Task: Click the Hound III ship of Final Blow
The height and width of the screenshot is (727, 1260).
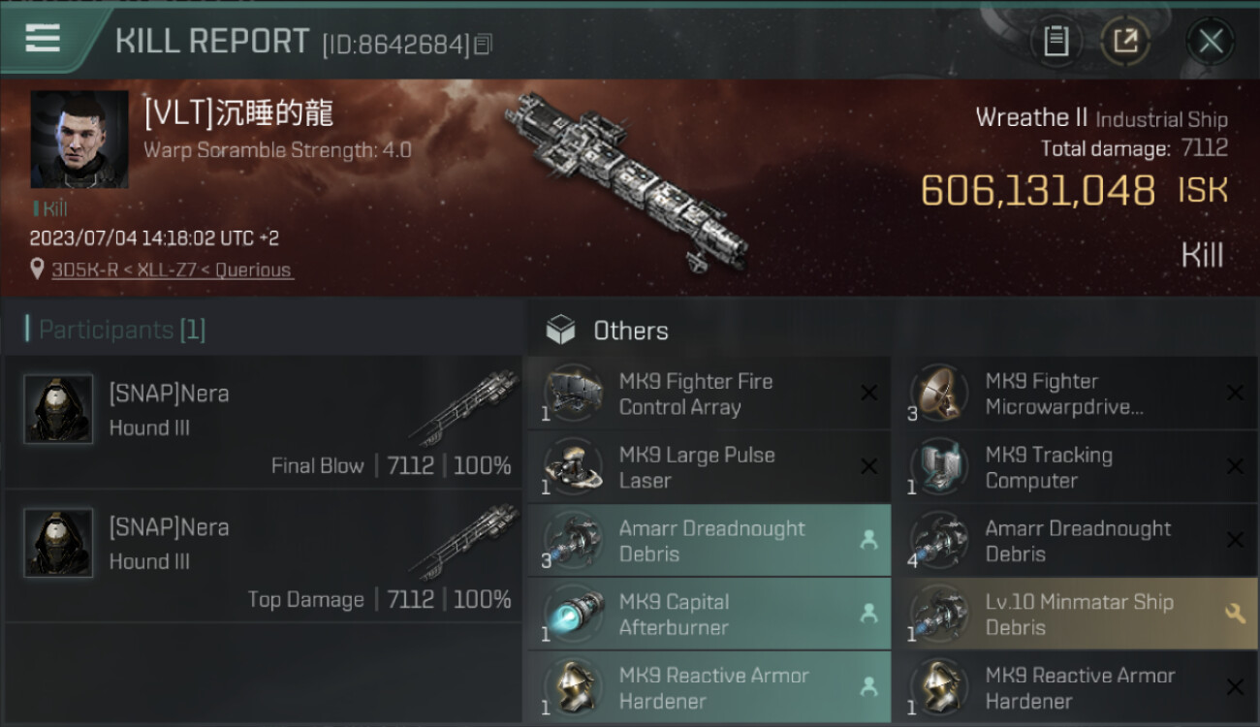Action: (463, 409)
